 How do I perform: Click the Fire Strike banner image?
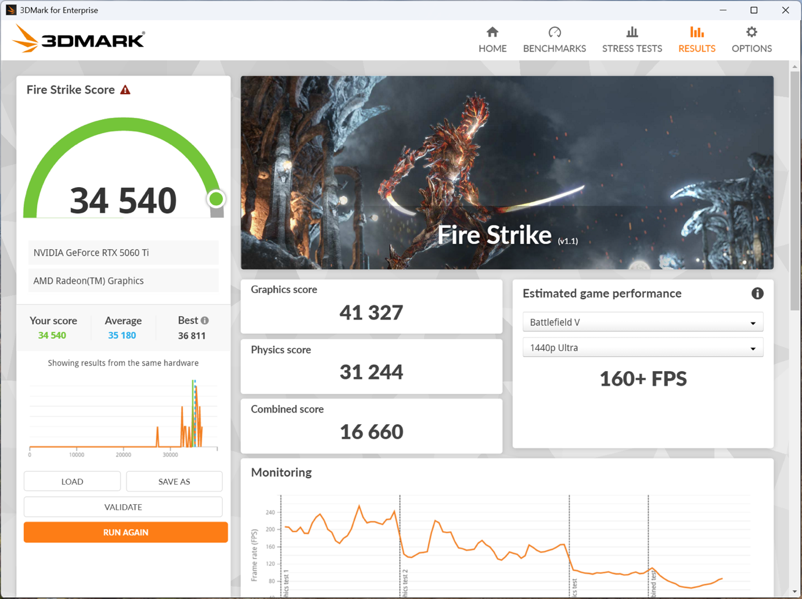[x=507, y=173]
